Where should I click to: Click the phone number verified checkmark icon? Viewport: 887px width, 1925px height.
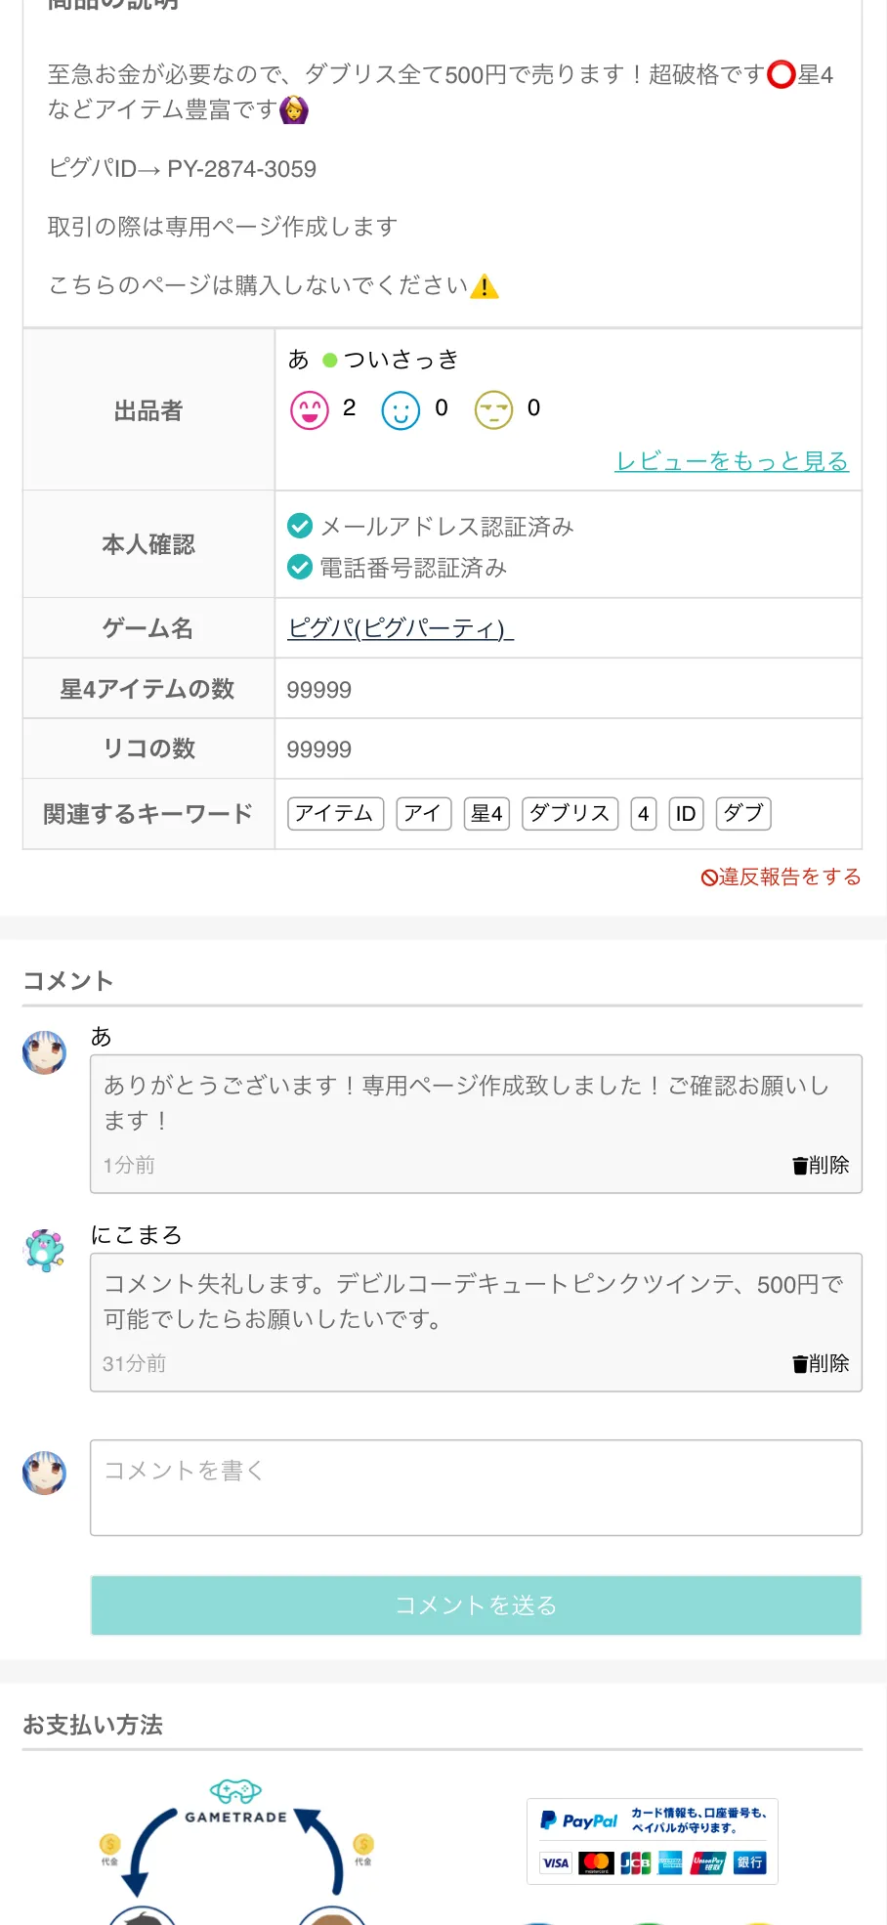click(300, 567)
